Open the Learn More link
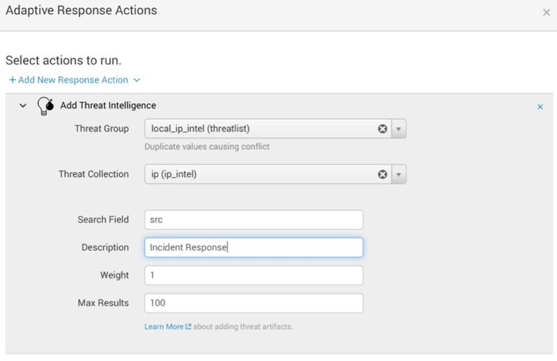This screenshot has width=557, height=361. coord(164,327)
